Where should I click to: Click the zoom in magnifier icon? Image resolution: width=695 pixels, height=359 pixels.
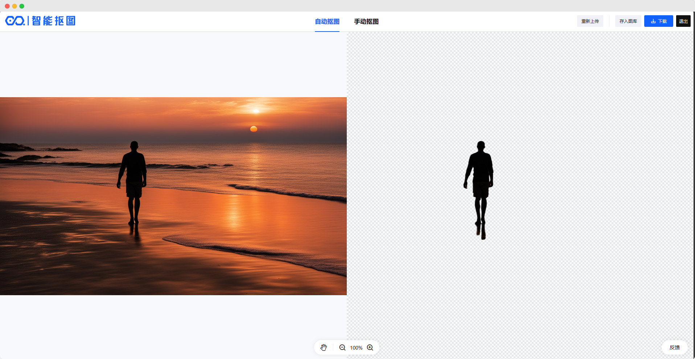(x=370, y=347)
